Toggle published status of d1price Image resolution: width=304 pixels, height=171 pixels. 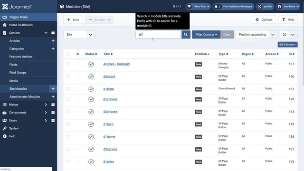pyautogui.click(x=91, y=161)
